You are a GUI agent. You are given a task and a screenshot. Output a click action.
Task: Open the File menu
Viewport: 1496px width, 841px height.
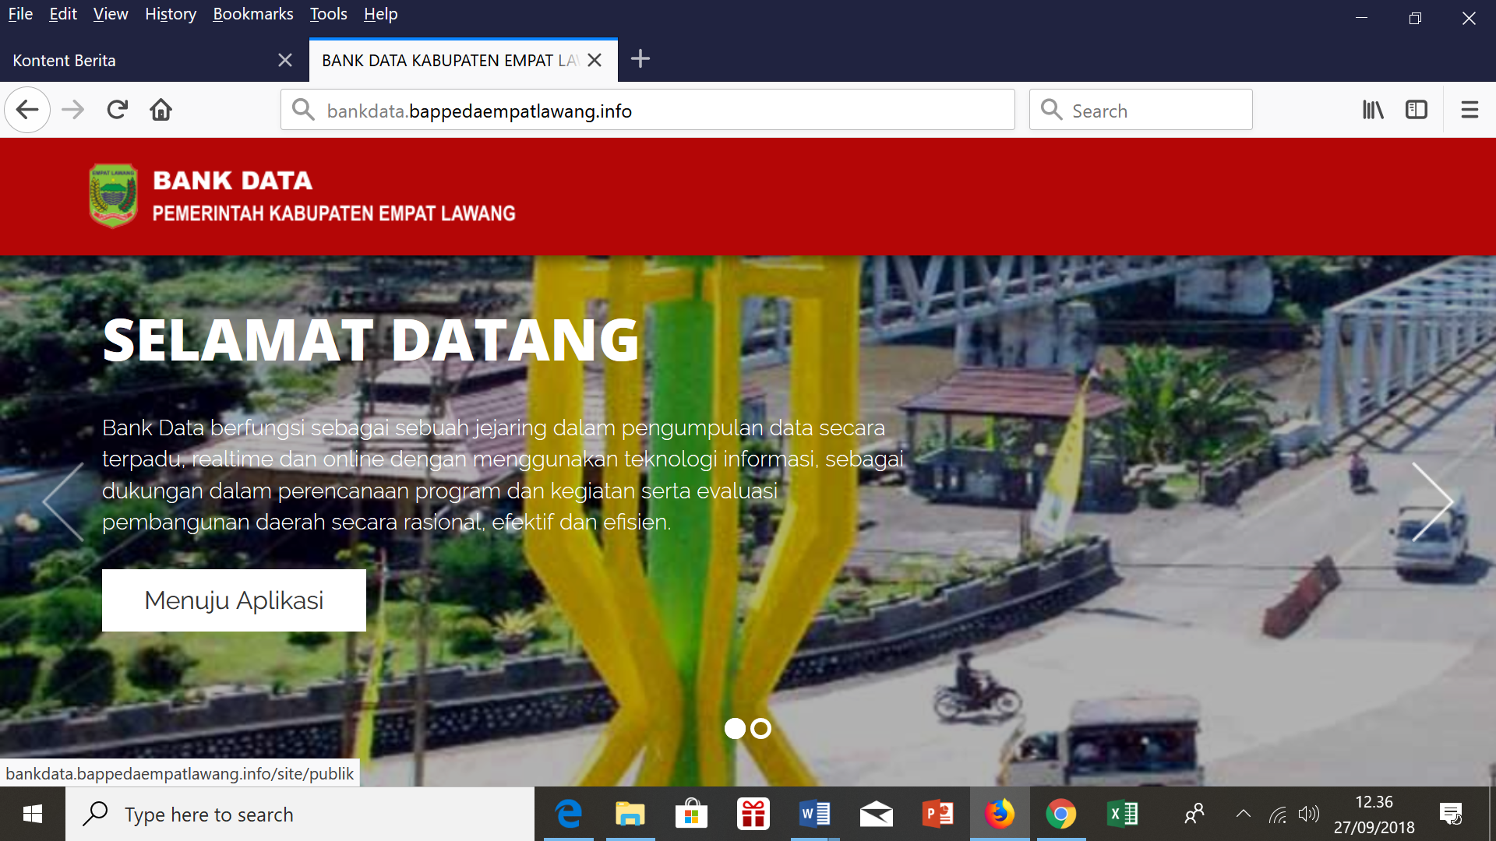pos(20,14)
